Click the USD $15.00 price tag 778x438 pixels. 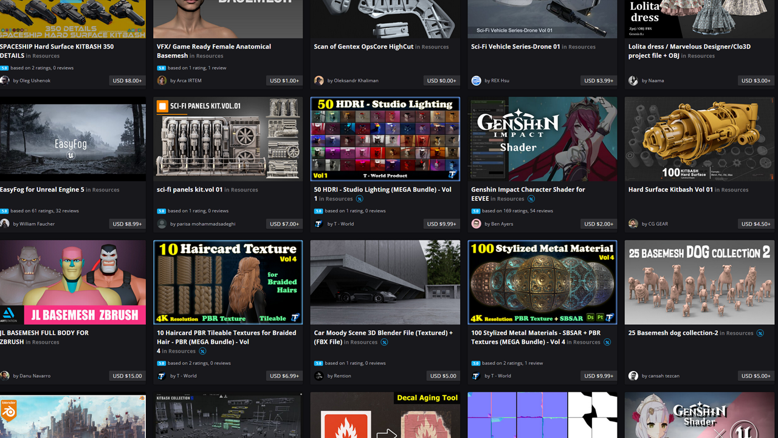(127, 376)
